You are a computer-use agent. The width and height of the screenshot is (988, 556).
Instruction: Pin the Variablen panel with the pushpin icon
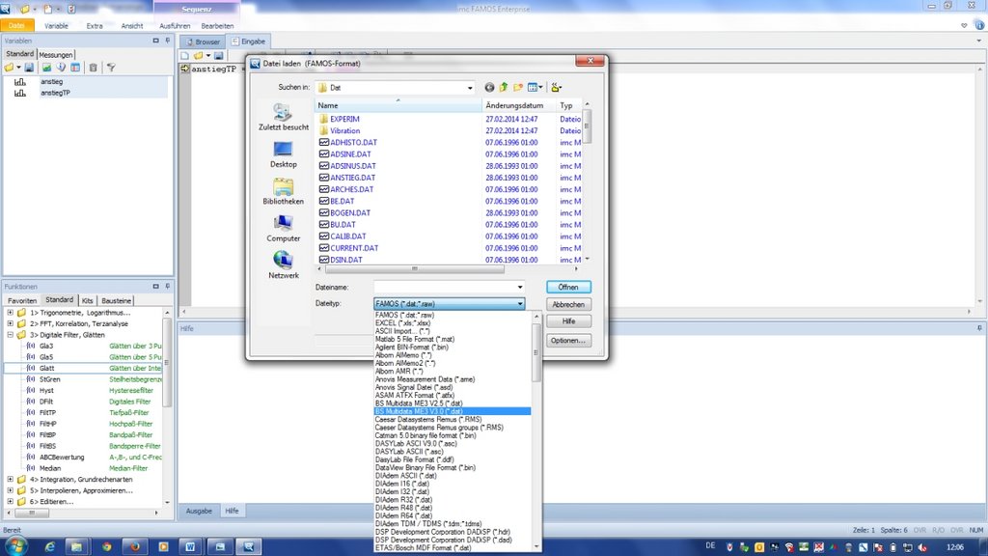click(168, 41)
